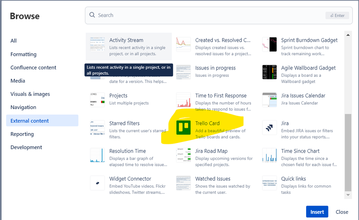Click the 'Agile Wallboard Gadget' title
The image size is (359, 220).
pyautogui.click(x=308, y=68)
